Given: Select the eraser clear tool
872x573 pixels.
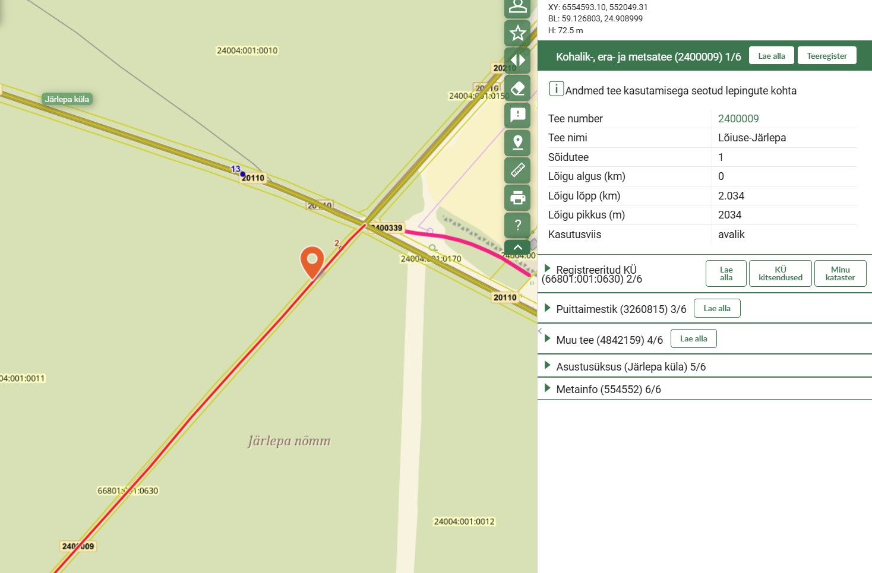Looking at the screenshot, I should click(517, 88).
